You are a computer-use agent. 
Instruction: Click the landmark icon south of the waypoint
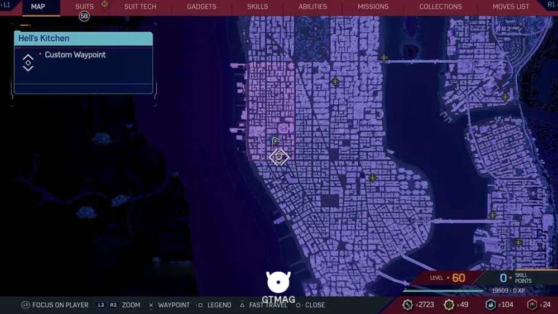[373, 178]
